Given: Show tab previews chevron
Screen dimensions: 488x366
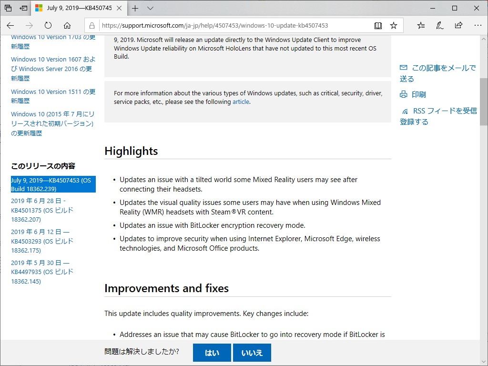Looking at the screenshot, I should (x=150, y=9).
